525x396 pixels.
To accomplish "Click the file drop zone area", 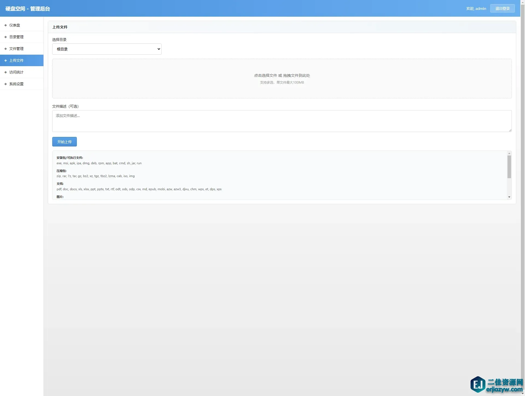I will tap(282, 78).
